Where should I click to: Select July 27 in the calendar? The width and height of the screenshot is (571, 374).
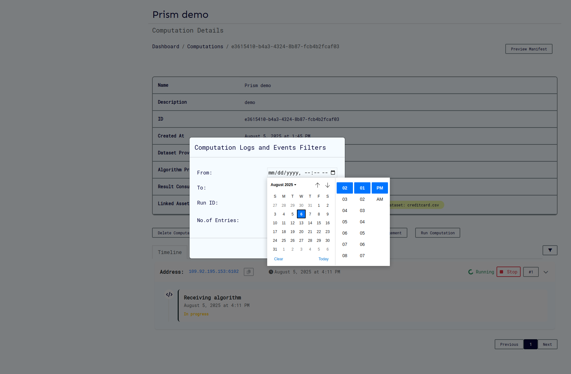275,205
